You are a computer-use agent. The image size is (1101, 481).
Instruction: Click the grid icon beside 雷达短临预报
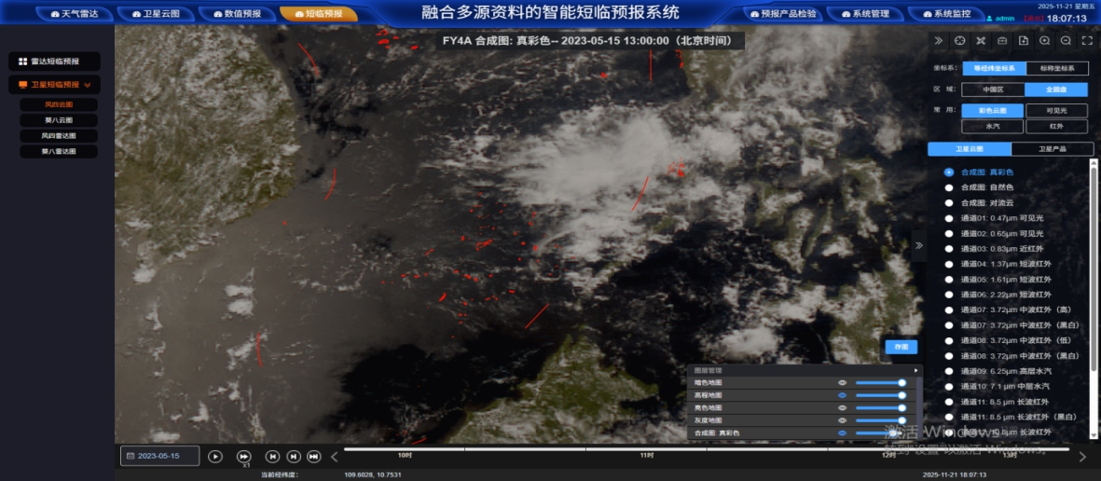pos(22,62)
